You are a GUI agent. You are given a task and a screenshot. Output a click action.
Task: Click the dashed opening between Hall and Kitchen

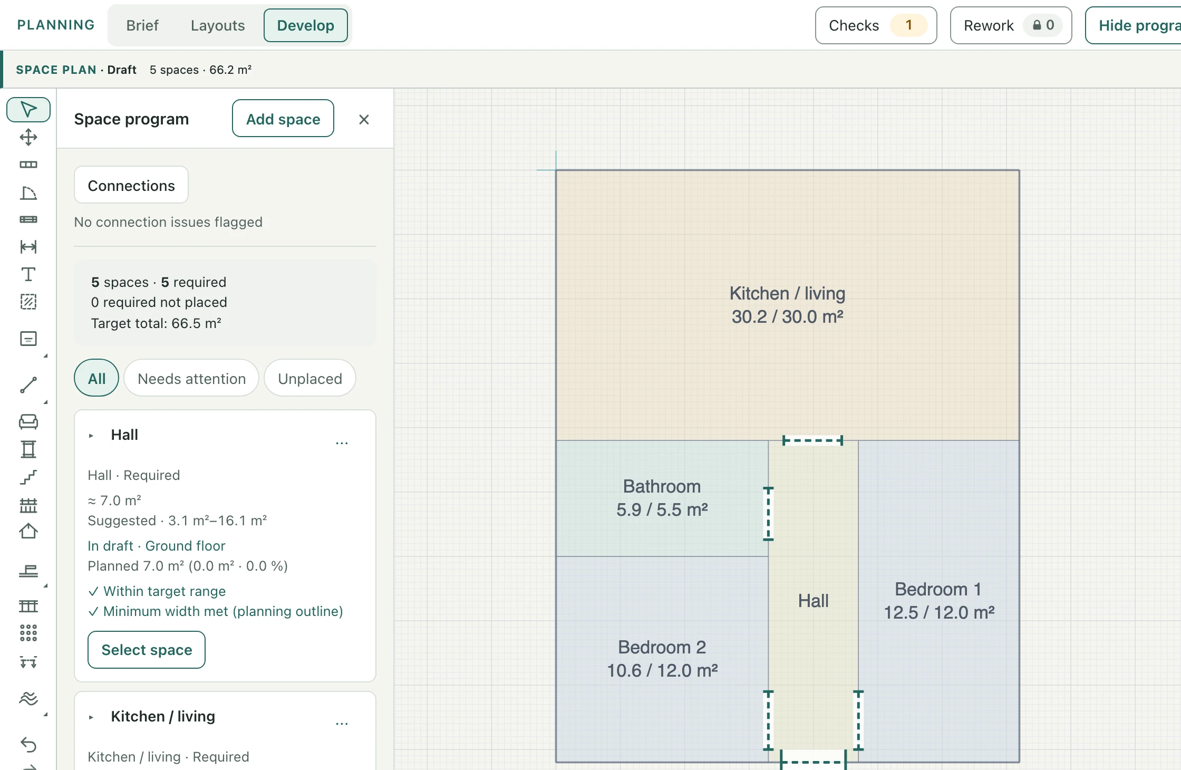tap(812, 440)
